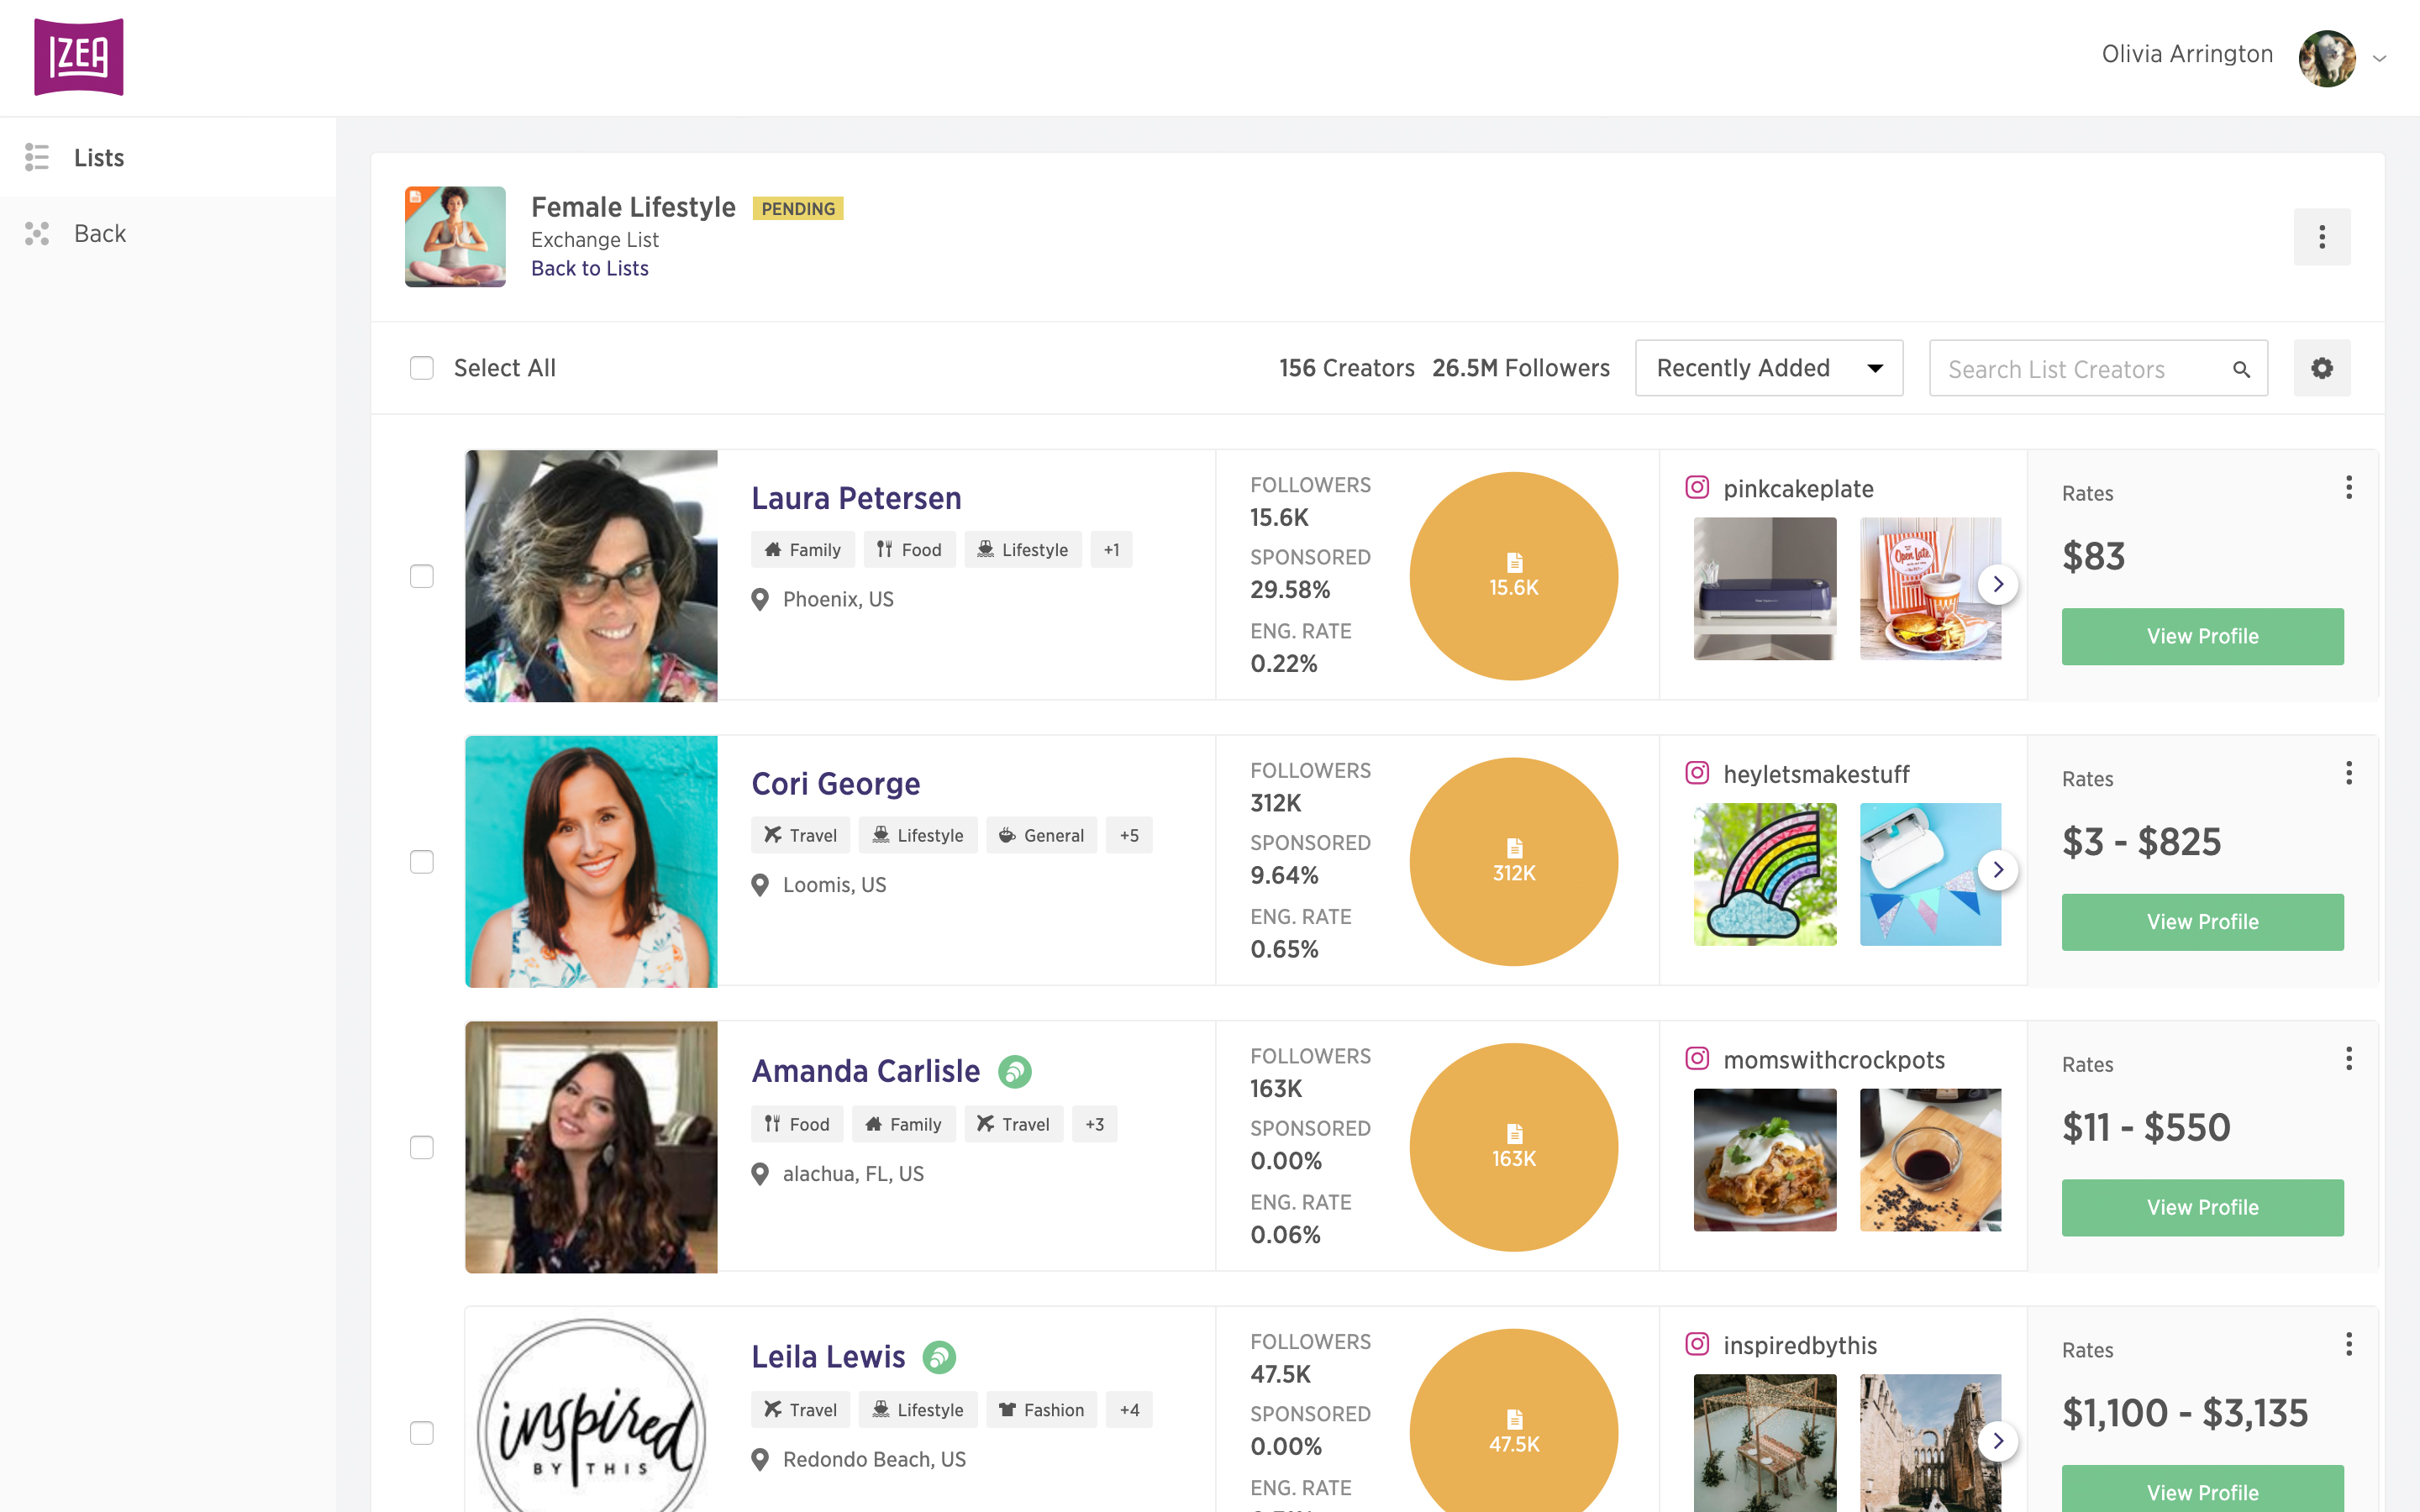Screen dimensions: 2420x1512
Task: Click Amanda Carlisle's green verified badge
Action: pos(1014,1072)
